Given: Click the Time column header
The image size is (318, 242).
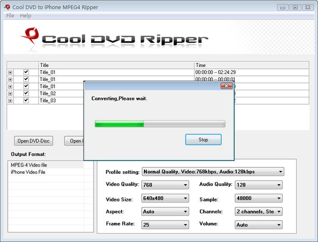Looking at the screenshot, I should [252, 65].
